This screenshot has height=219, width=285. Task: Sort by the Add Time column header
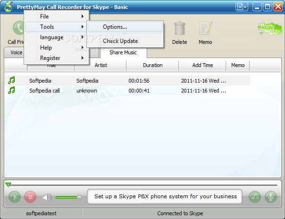202,65
